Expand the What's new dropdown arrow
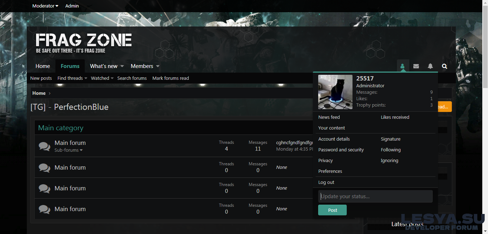 pyautogui.click(x=122, y=66)
